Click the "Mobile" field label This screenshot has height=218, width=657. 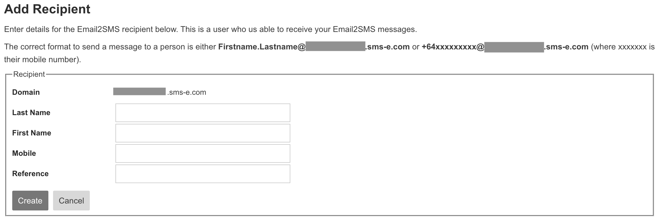[24, 153]
